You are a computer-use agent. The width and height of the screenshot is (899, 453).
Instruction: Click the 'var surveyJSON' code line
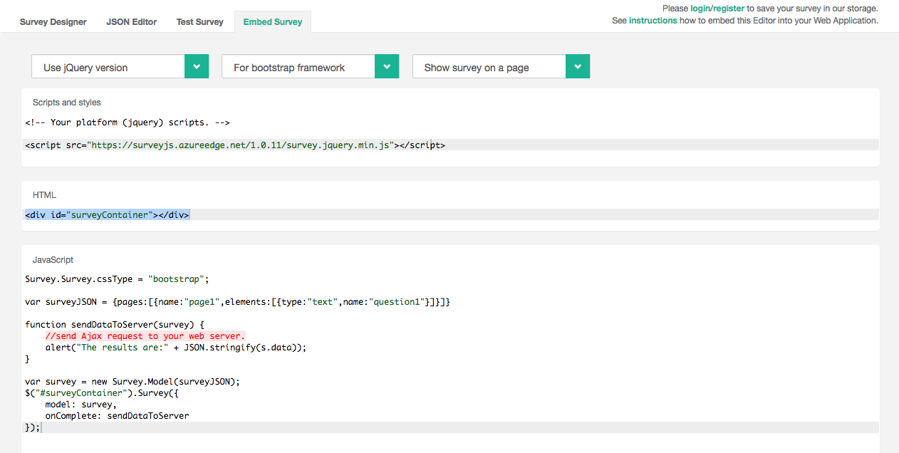(238, 302)
